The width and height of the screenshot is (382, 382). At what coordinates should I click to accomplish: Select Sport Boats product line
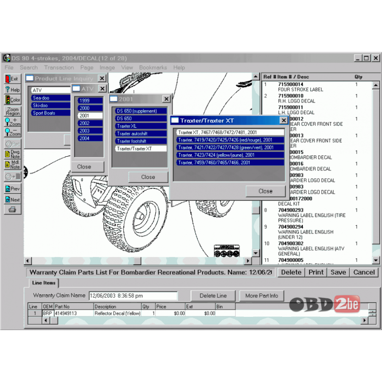(50, 113)
